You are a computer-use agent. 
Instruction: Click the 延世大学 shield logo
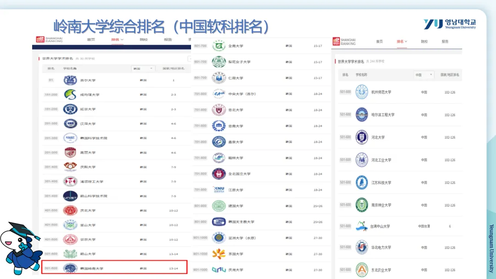pos(70,109)
